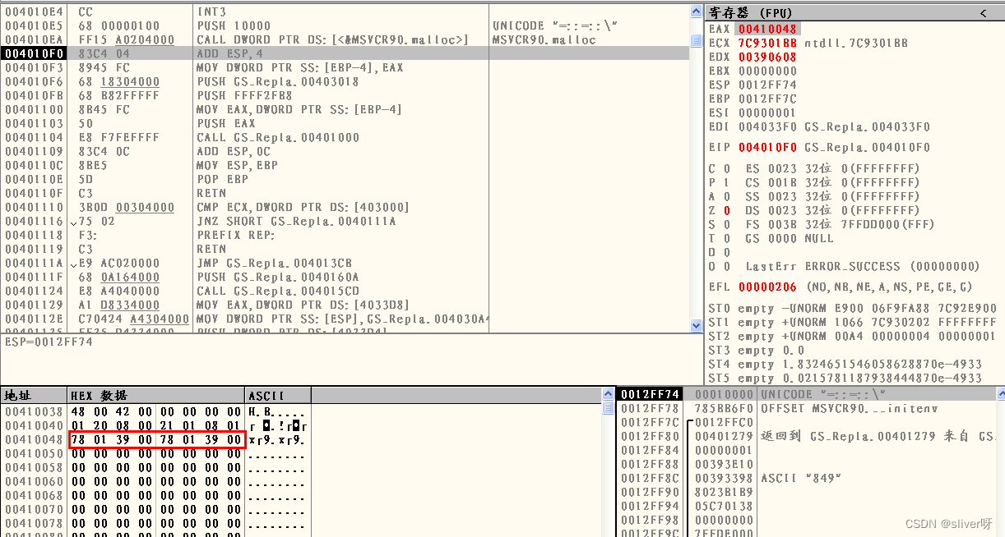The image size is (1005, 537).
Task: Click the HEX 数据 column header
Action: (99, 394)
